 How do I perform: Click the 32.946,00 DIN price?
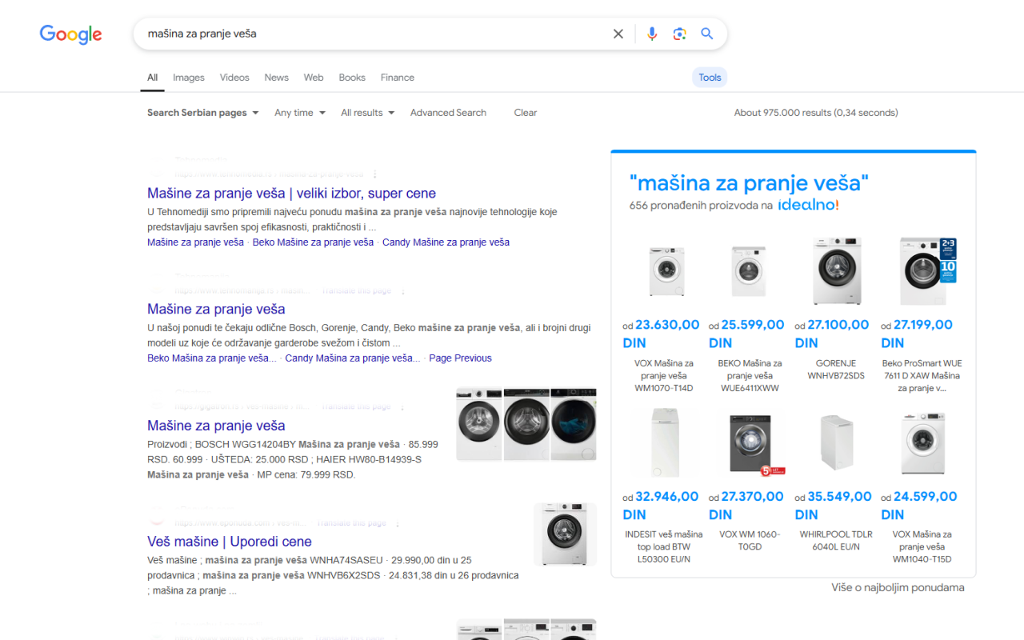click(661, 506)
